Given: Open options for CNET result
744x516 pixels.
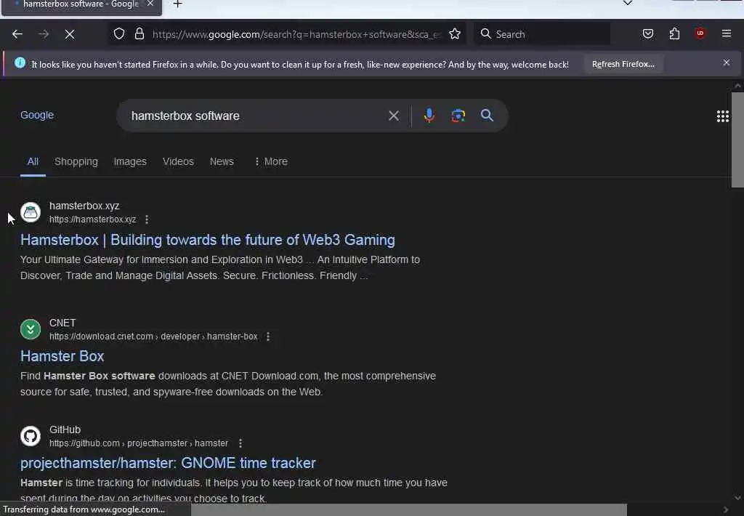Looking at the screenshot, I should tap(268, 336).
